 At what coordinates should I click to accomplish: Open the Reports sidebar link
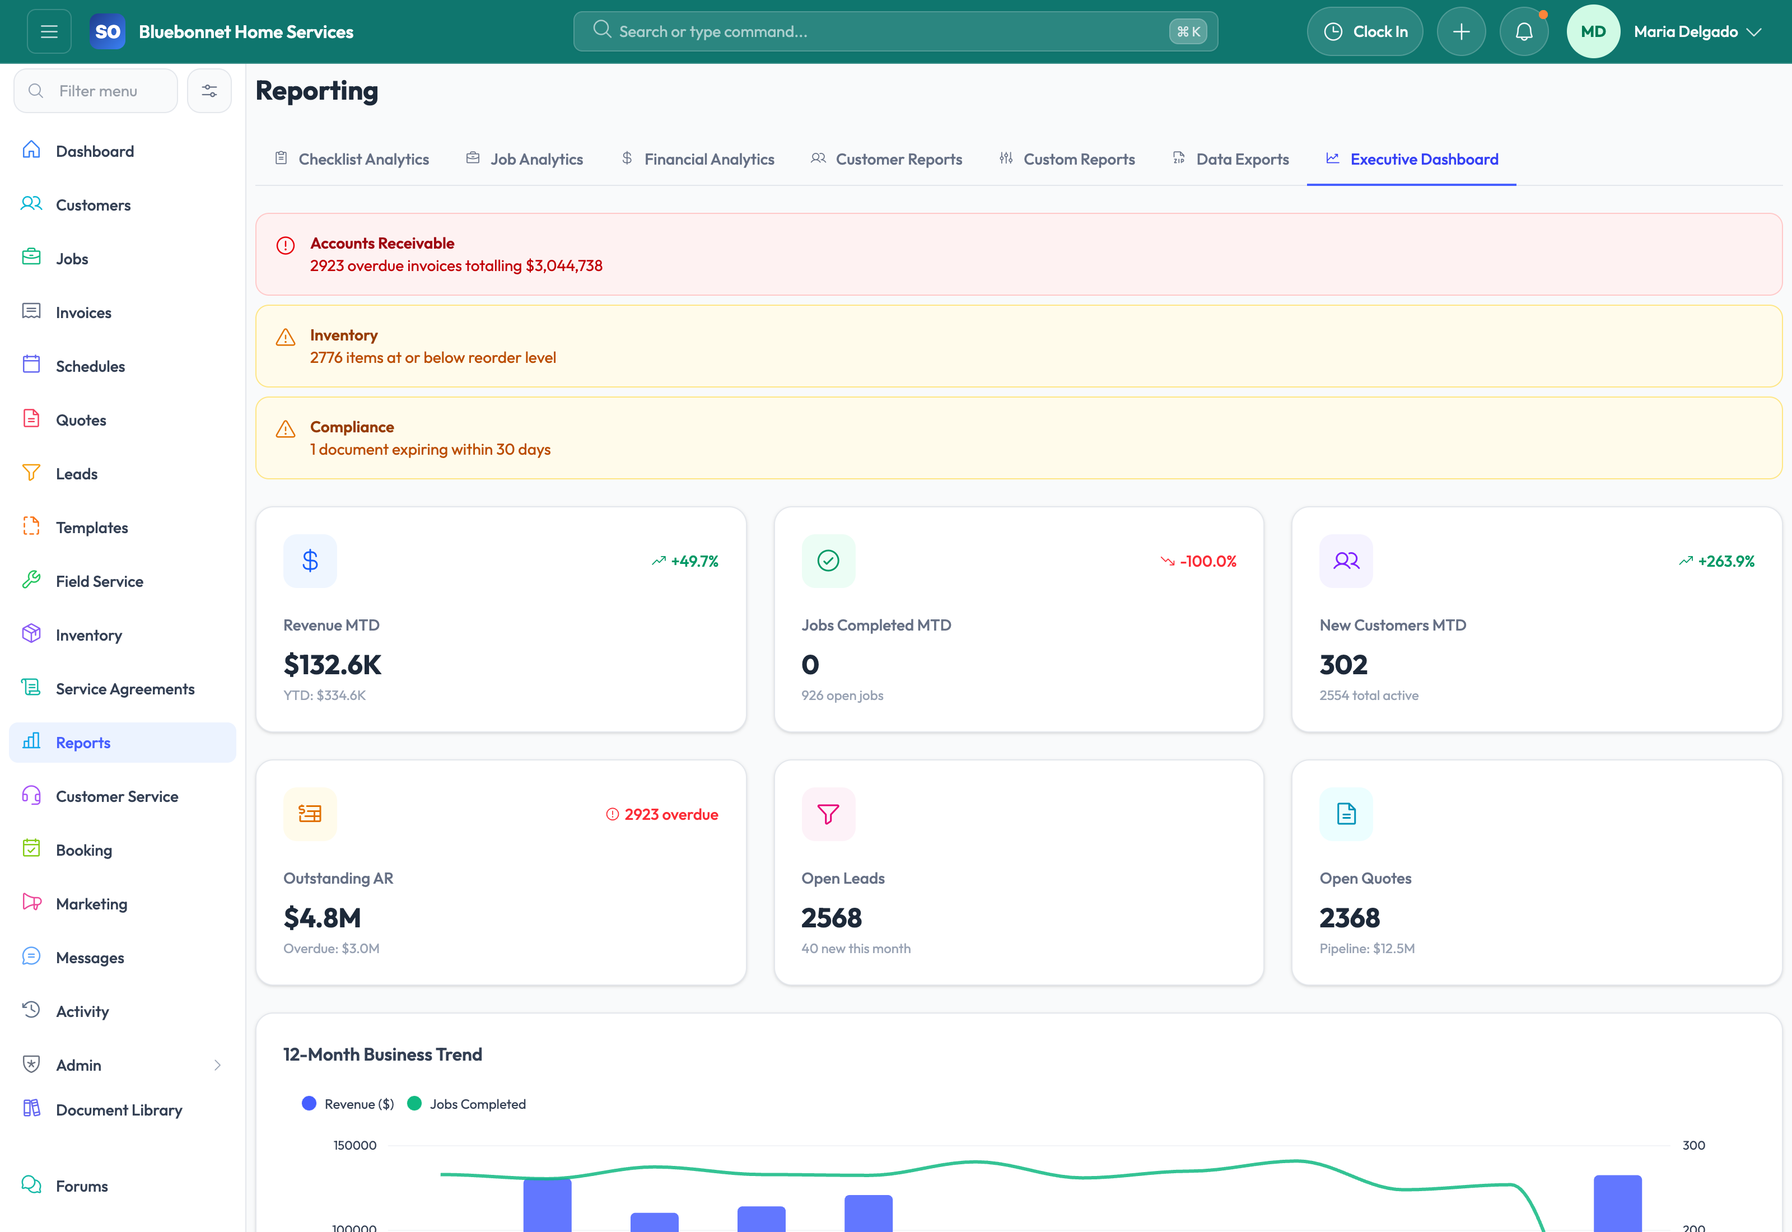click(123, 743)
